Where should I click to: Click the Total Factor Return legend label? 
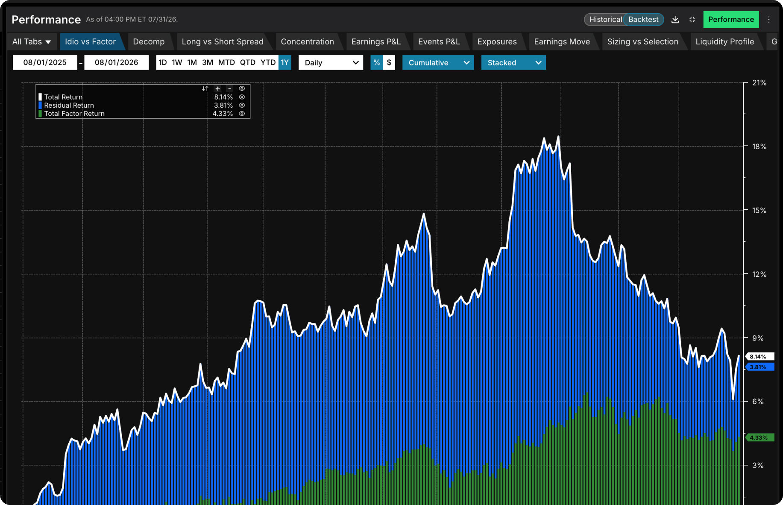[74, 114]
